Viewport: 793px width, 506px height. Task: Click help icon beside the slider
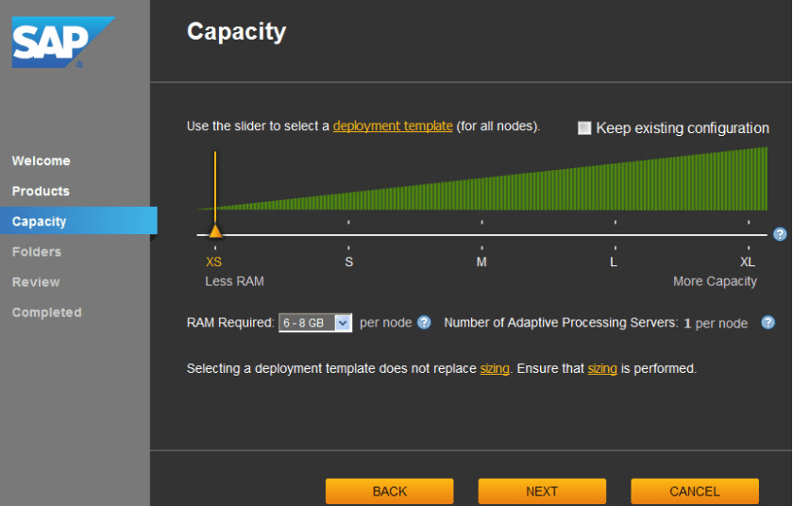[780, 234]
